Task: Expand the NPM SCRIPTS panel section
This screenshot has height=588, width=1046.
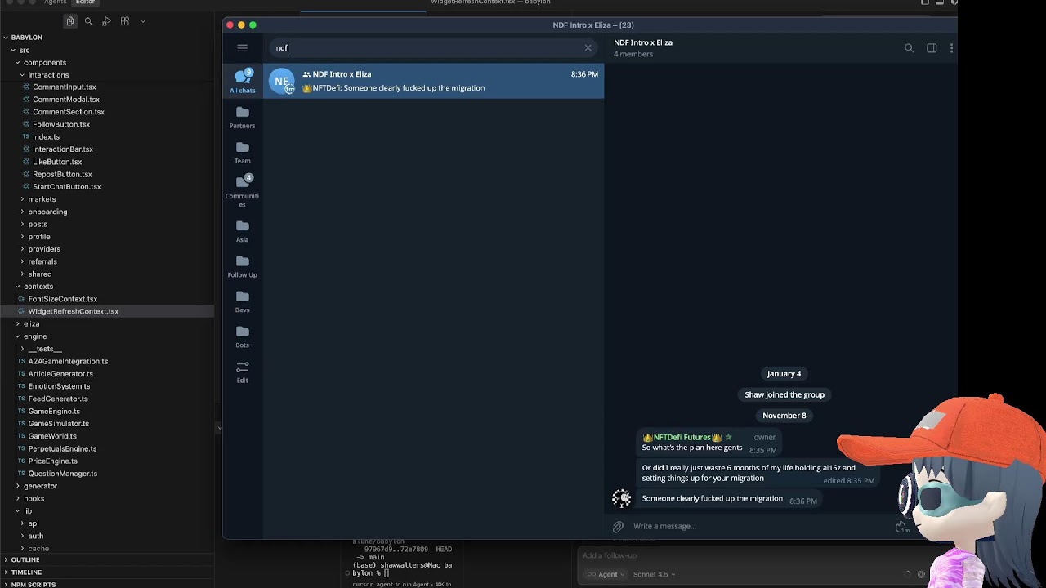Action: click(33, 585)
